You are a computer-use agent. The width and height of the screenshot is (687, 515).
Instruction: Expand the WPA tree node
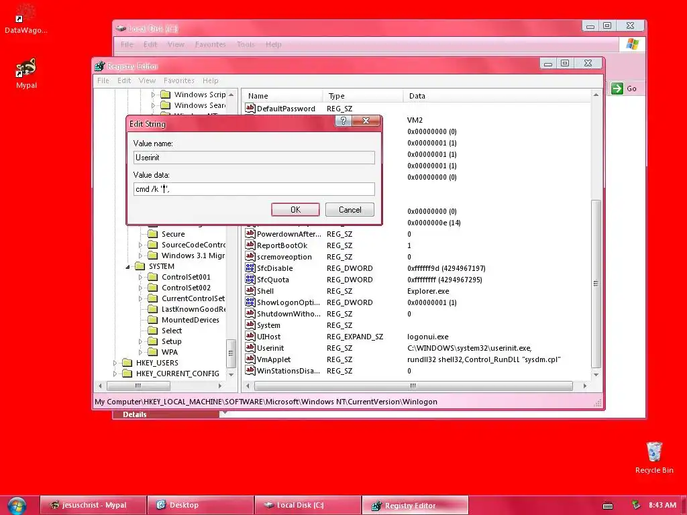pos(140,352)
